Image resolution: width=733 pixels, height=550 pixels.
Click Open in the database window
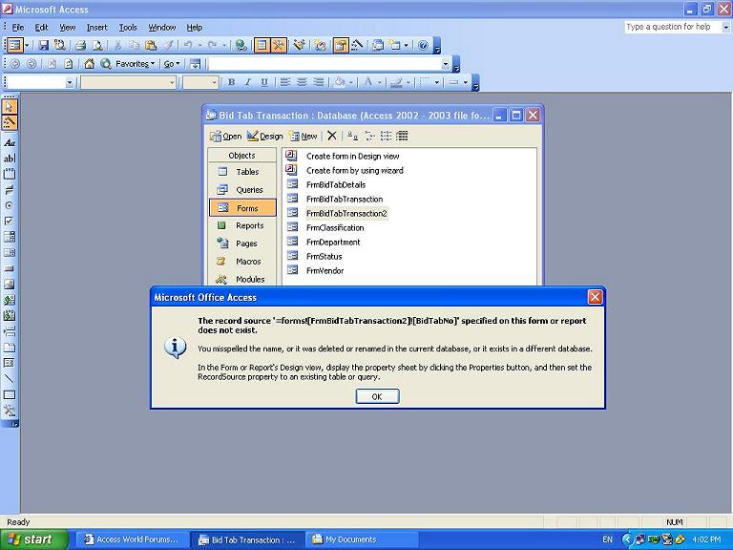[x=226, y=136]
